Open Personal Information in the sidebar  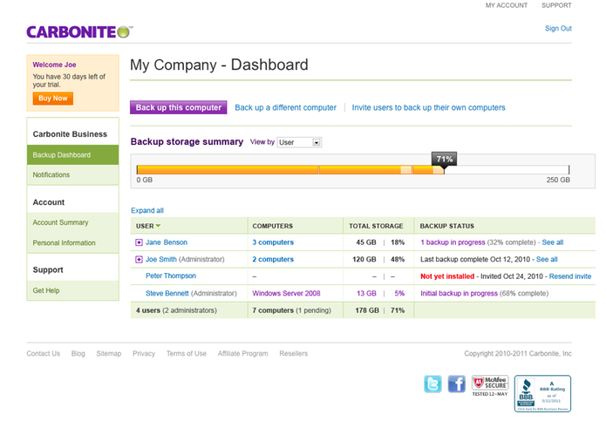pos(64,242)
